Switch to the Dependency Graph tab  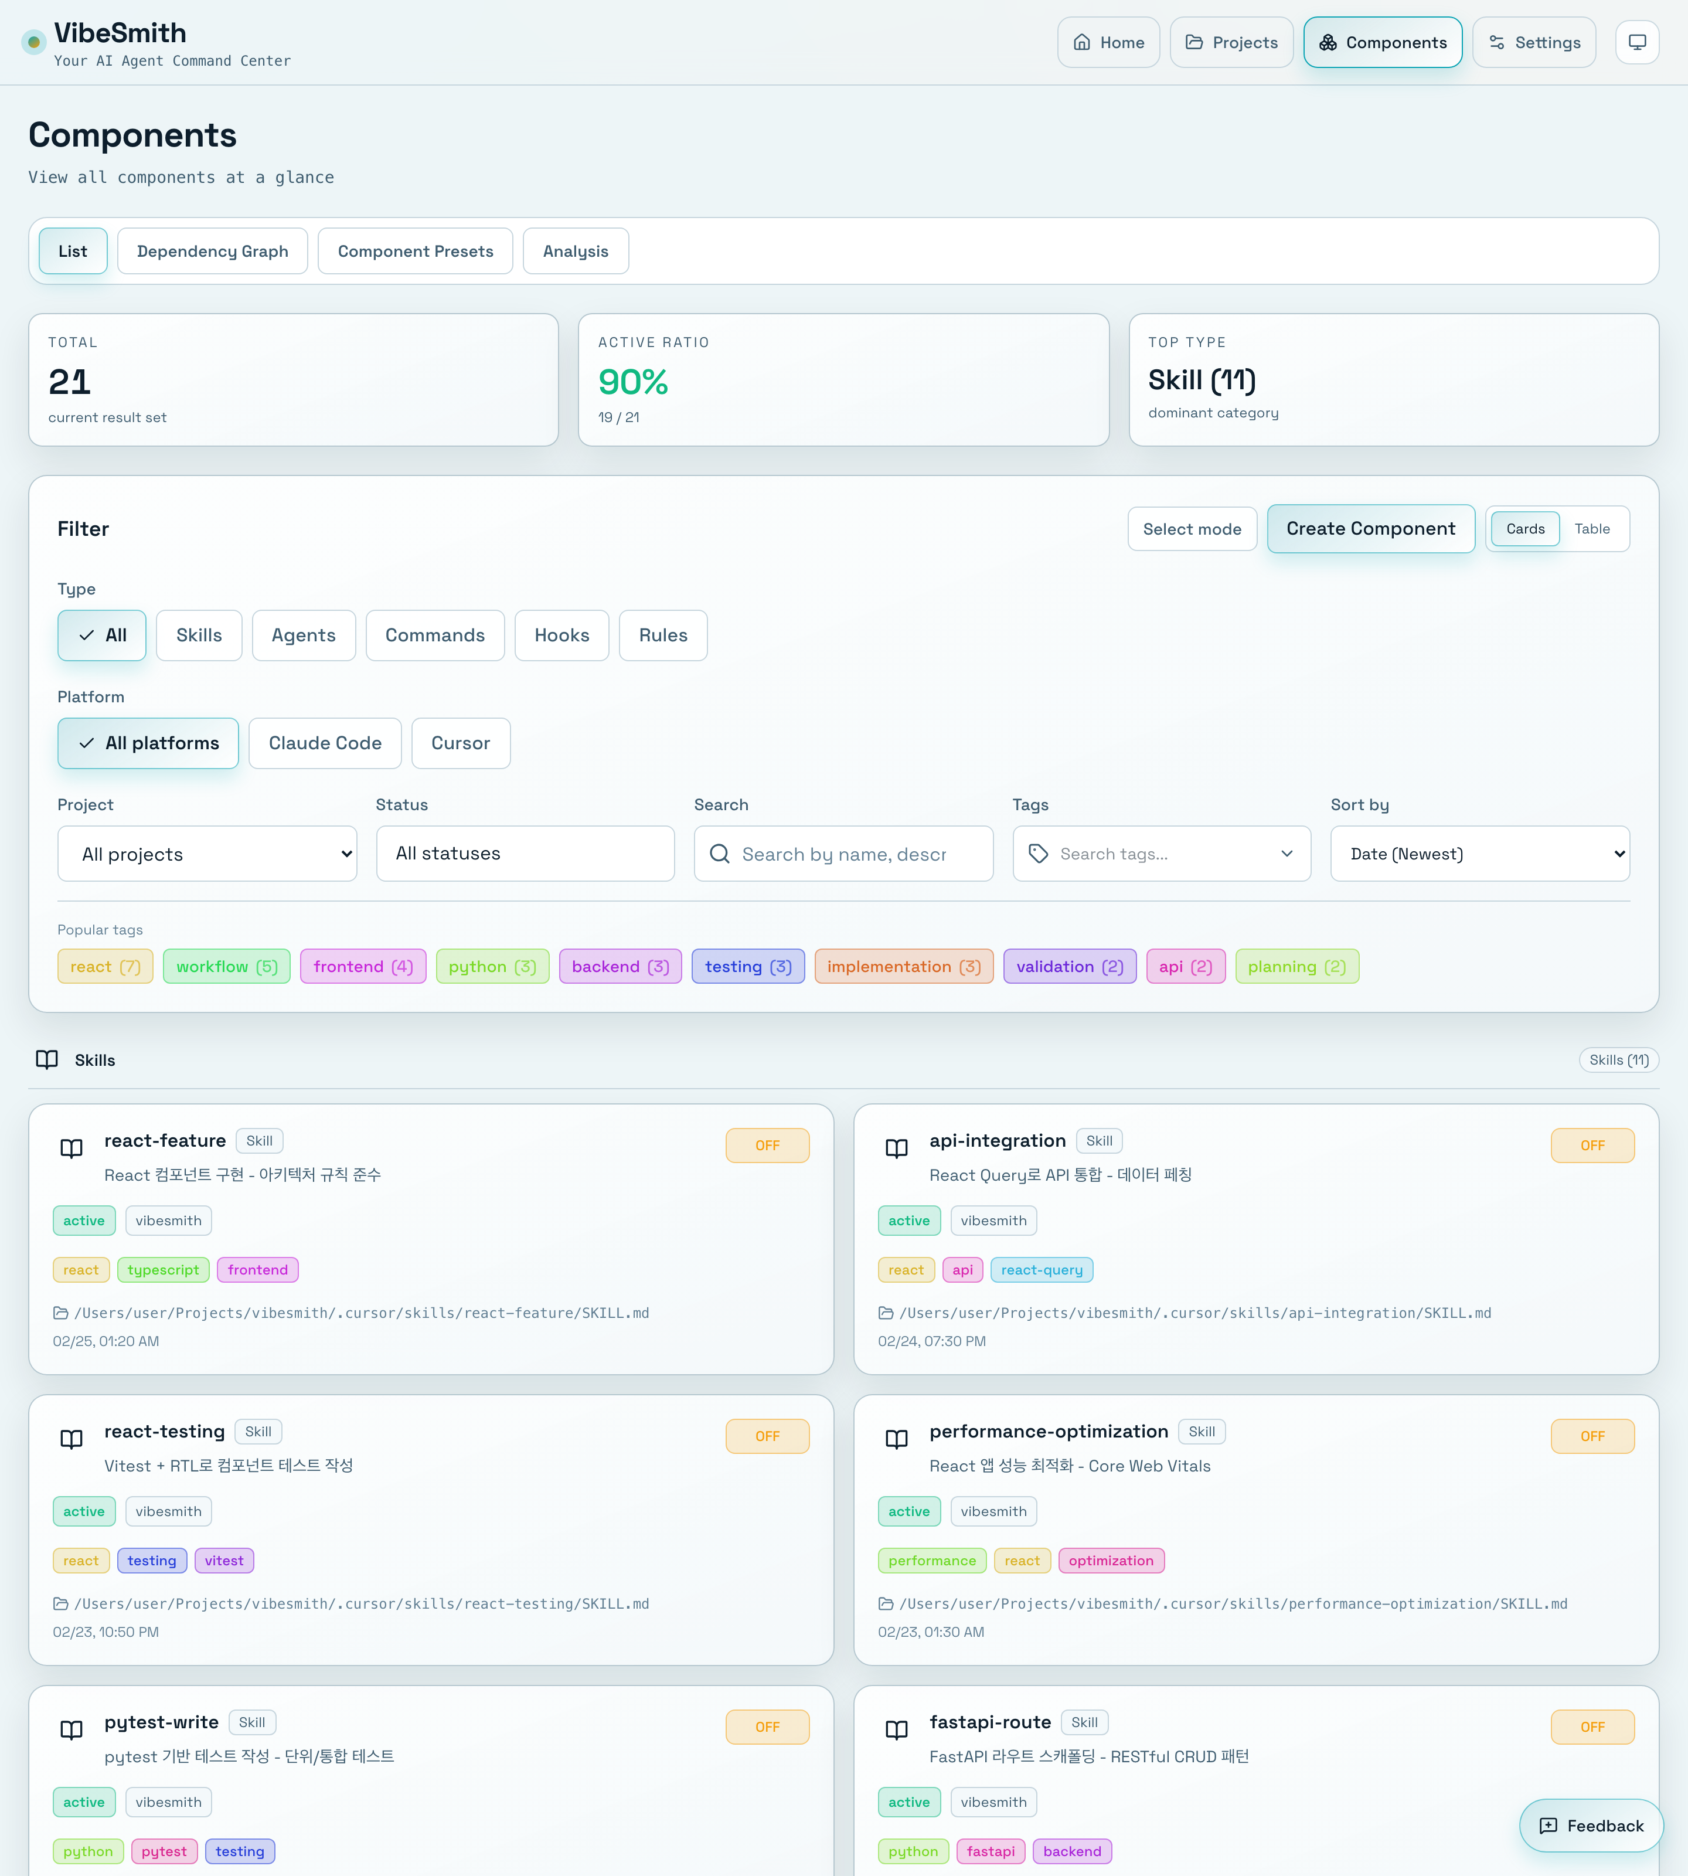point(212,250)
